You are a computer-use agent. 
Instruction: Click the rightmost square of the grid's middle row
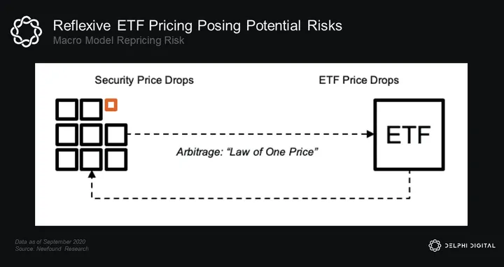coord(116,134)
